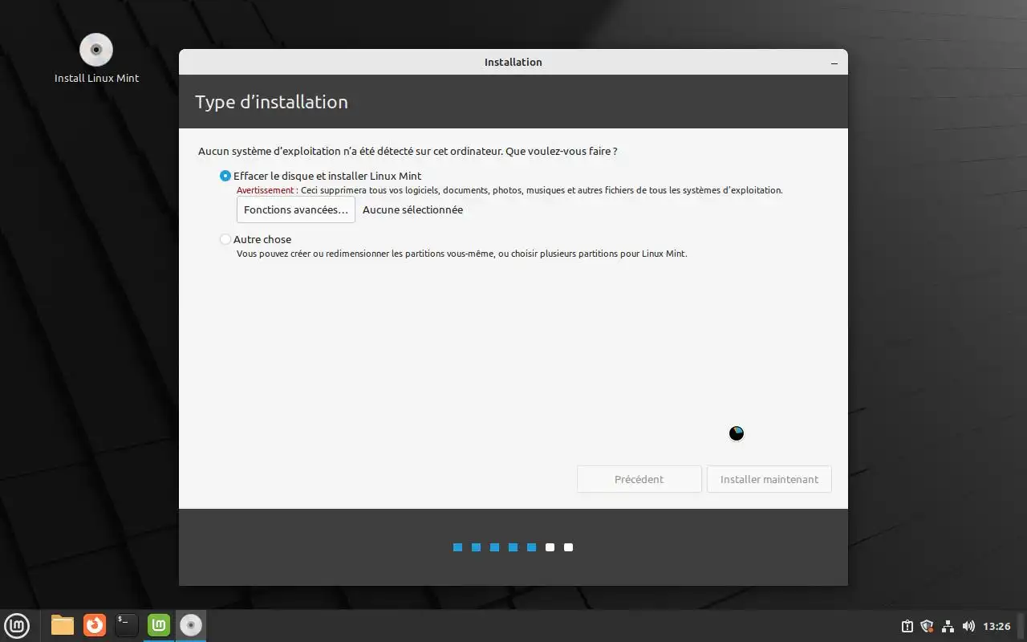Viewport: 1027px width, 642px height.
Task: Open the shield update manager tray icon
Action: point(928,626)
